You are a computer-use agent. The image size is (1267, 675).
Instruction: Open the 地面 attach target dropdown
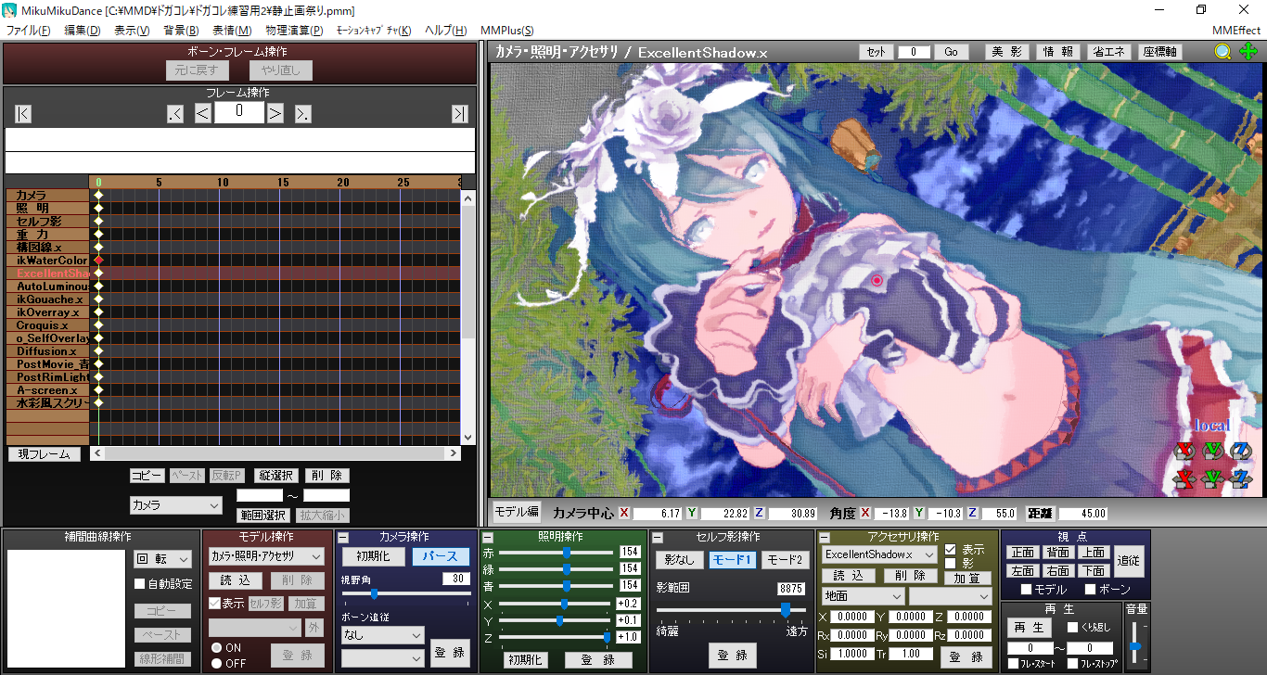click(863, 596)
